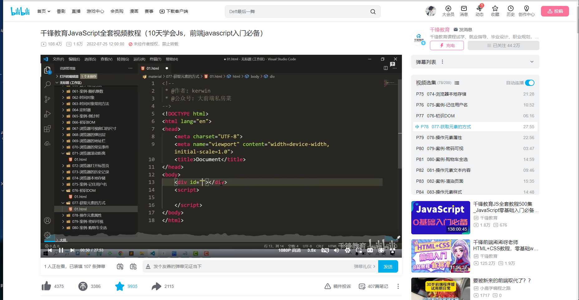Open the player settings gear
Screen dimensions: 579x300
coord(348,250)
